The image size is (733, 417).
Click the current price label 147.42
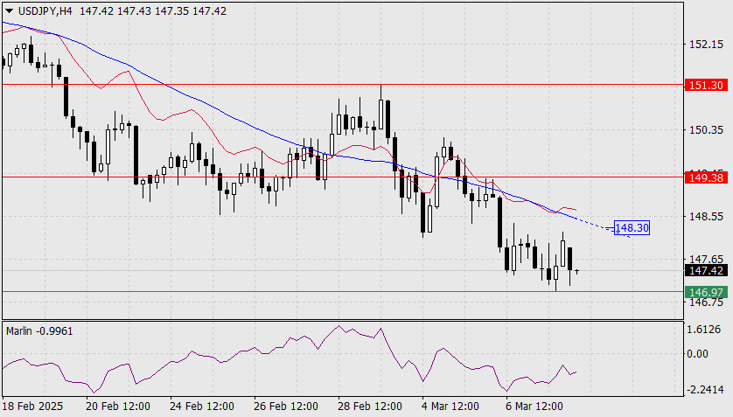[x=706, y=270]
